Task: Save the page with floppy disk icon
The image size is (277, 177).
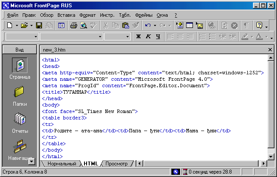Action: click(x=39, y=26)
